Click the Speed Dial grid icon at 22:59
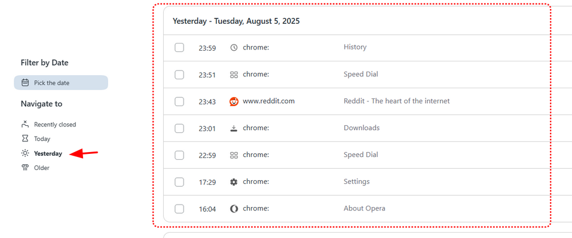 point(234,155)
